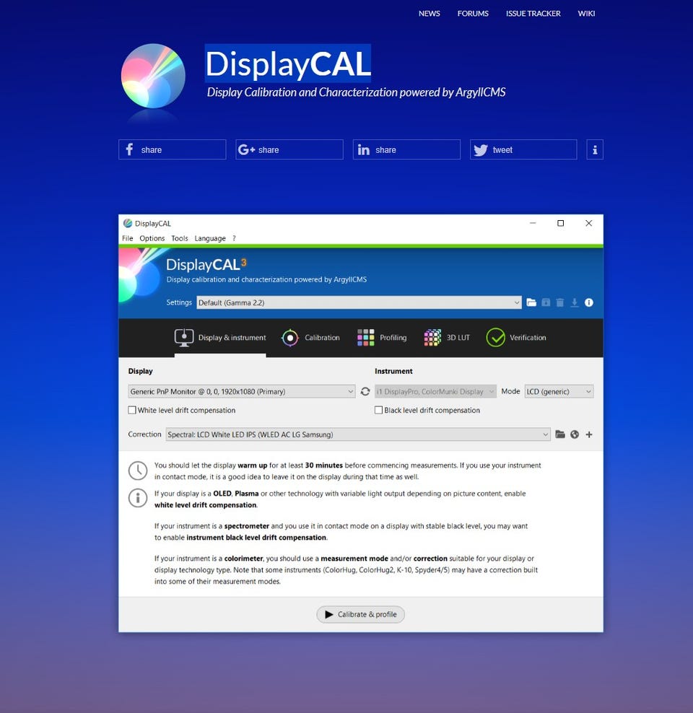This screenshot has width=693, height=713.
Task: Click the delete settings trash icon
Action: [x=560, y=303]
